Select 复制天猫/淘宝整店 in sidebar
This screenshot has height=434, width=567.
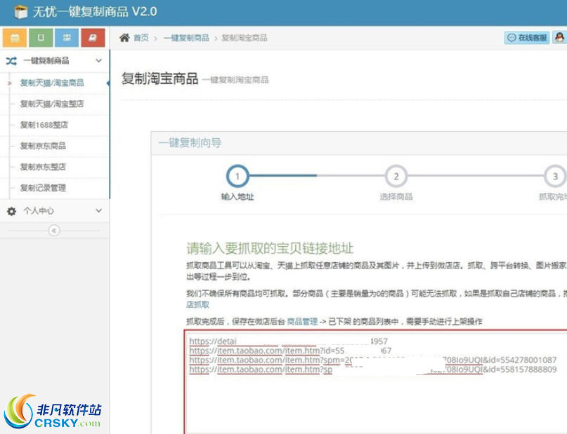[x=52, y=104]
